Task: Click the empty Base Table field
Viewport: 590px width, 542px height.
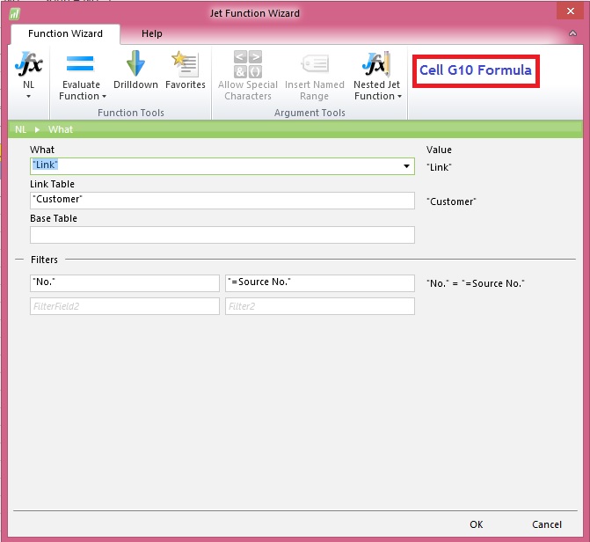Action: click(x=222, y=235)
